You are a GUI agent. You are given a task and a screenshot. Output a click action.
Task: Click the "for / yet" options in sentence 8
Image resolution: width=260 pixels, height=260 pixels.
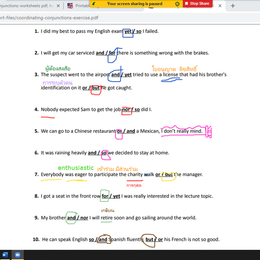click(x=110, y=196)
